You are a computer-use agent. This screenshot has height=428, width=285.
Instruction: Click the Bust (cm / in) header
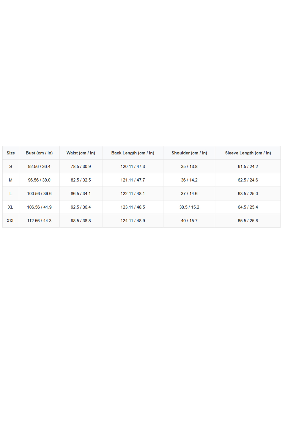[39, 153]
